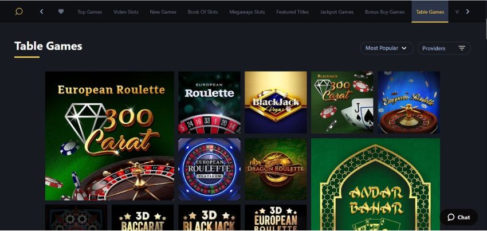Open the Providers filter dropdown

[x=444, y=48]
